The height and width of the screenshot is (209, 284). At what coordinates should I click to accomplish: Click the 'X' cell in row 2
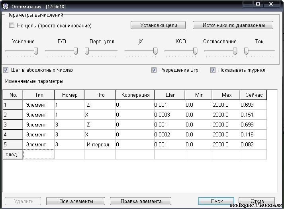pyautogui.click(x=100, y=115)
